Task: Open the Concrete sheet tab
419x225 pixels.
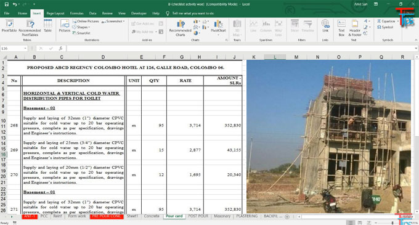Action: point(152,216)
